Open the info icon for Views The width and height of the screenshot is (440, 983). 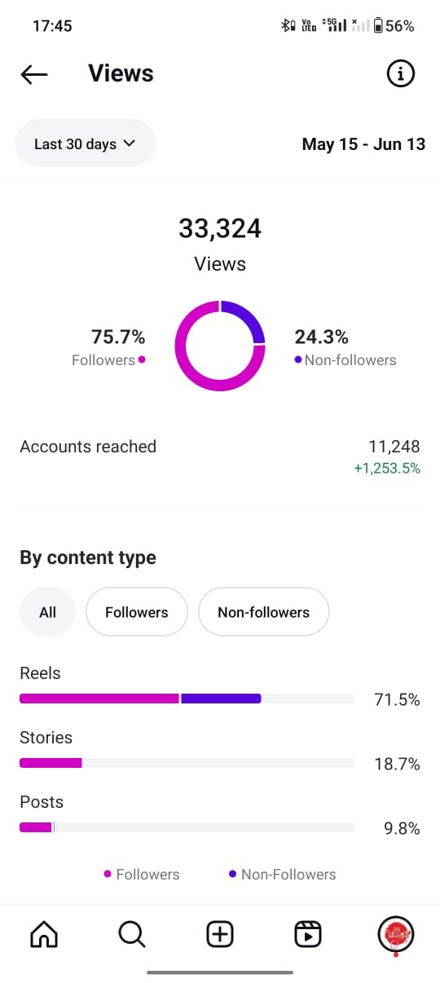pyautogui.click(x=400, y=74)
